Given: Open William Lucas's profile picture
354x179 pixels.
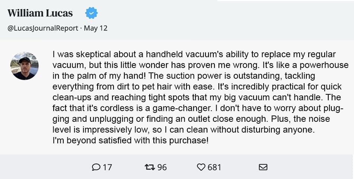Looking at the screenshot, I should pyautogui.click(x=25, y=66).
